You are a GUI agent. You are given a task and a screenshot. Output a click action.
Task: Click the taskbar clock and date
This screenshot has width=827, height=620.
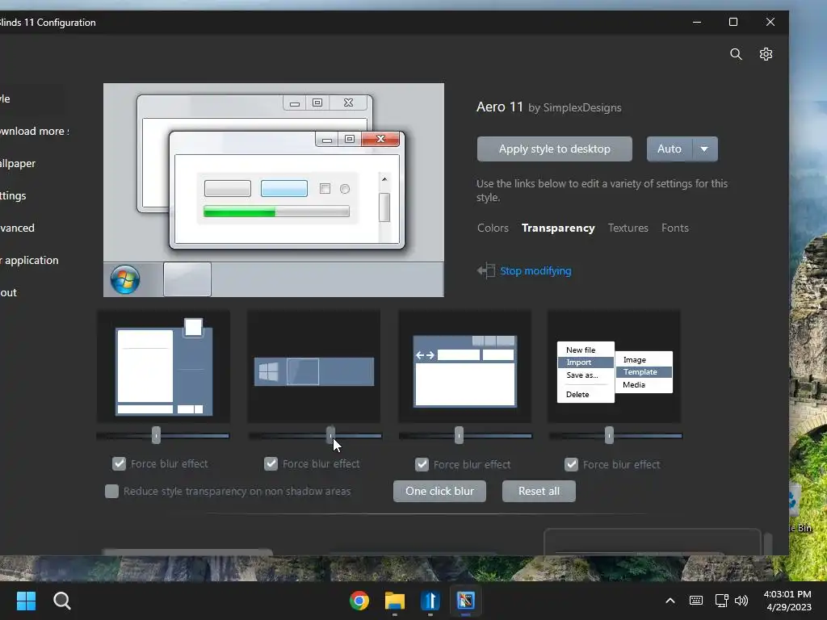787,601
